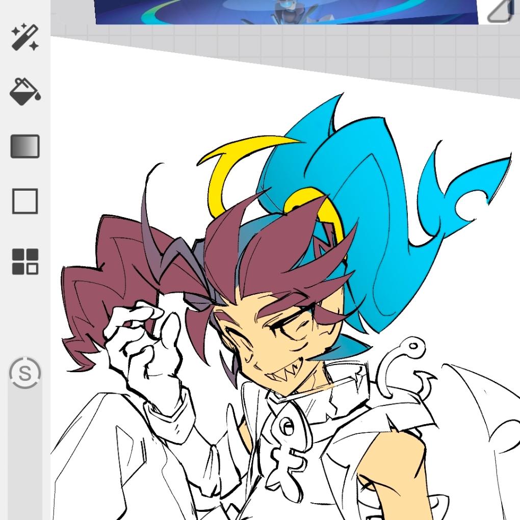Tap the circular S stabilizer button
Screen dimensions: 520x520
coord(25,373)
